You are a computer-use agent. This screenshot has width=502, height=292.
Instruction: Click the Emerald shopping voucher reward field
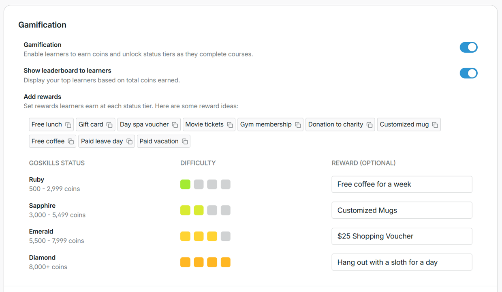tap(402, 236)
